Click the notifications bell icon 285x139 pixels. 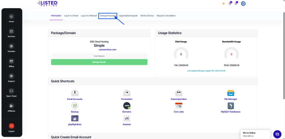coord(236,4)
